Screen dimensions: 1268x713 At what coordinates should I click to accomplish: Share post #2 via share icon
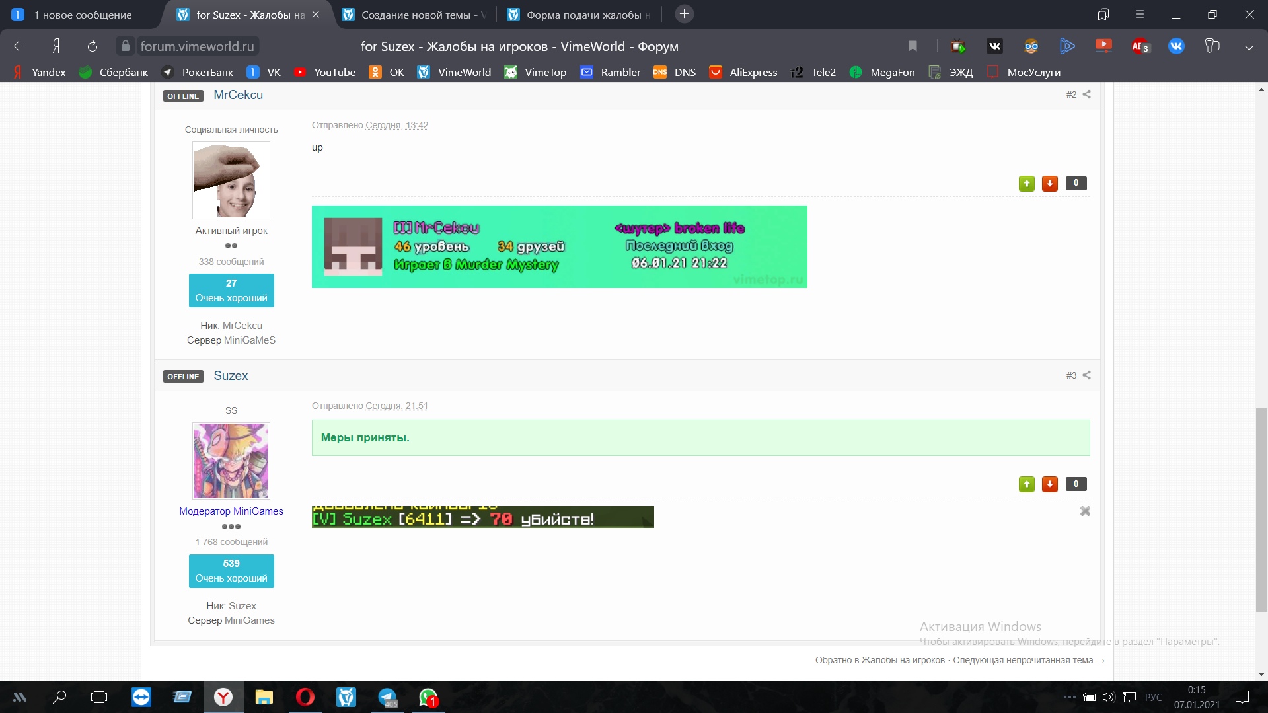tap(1086, 94)
